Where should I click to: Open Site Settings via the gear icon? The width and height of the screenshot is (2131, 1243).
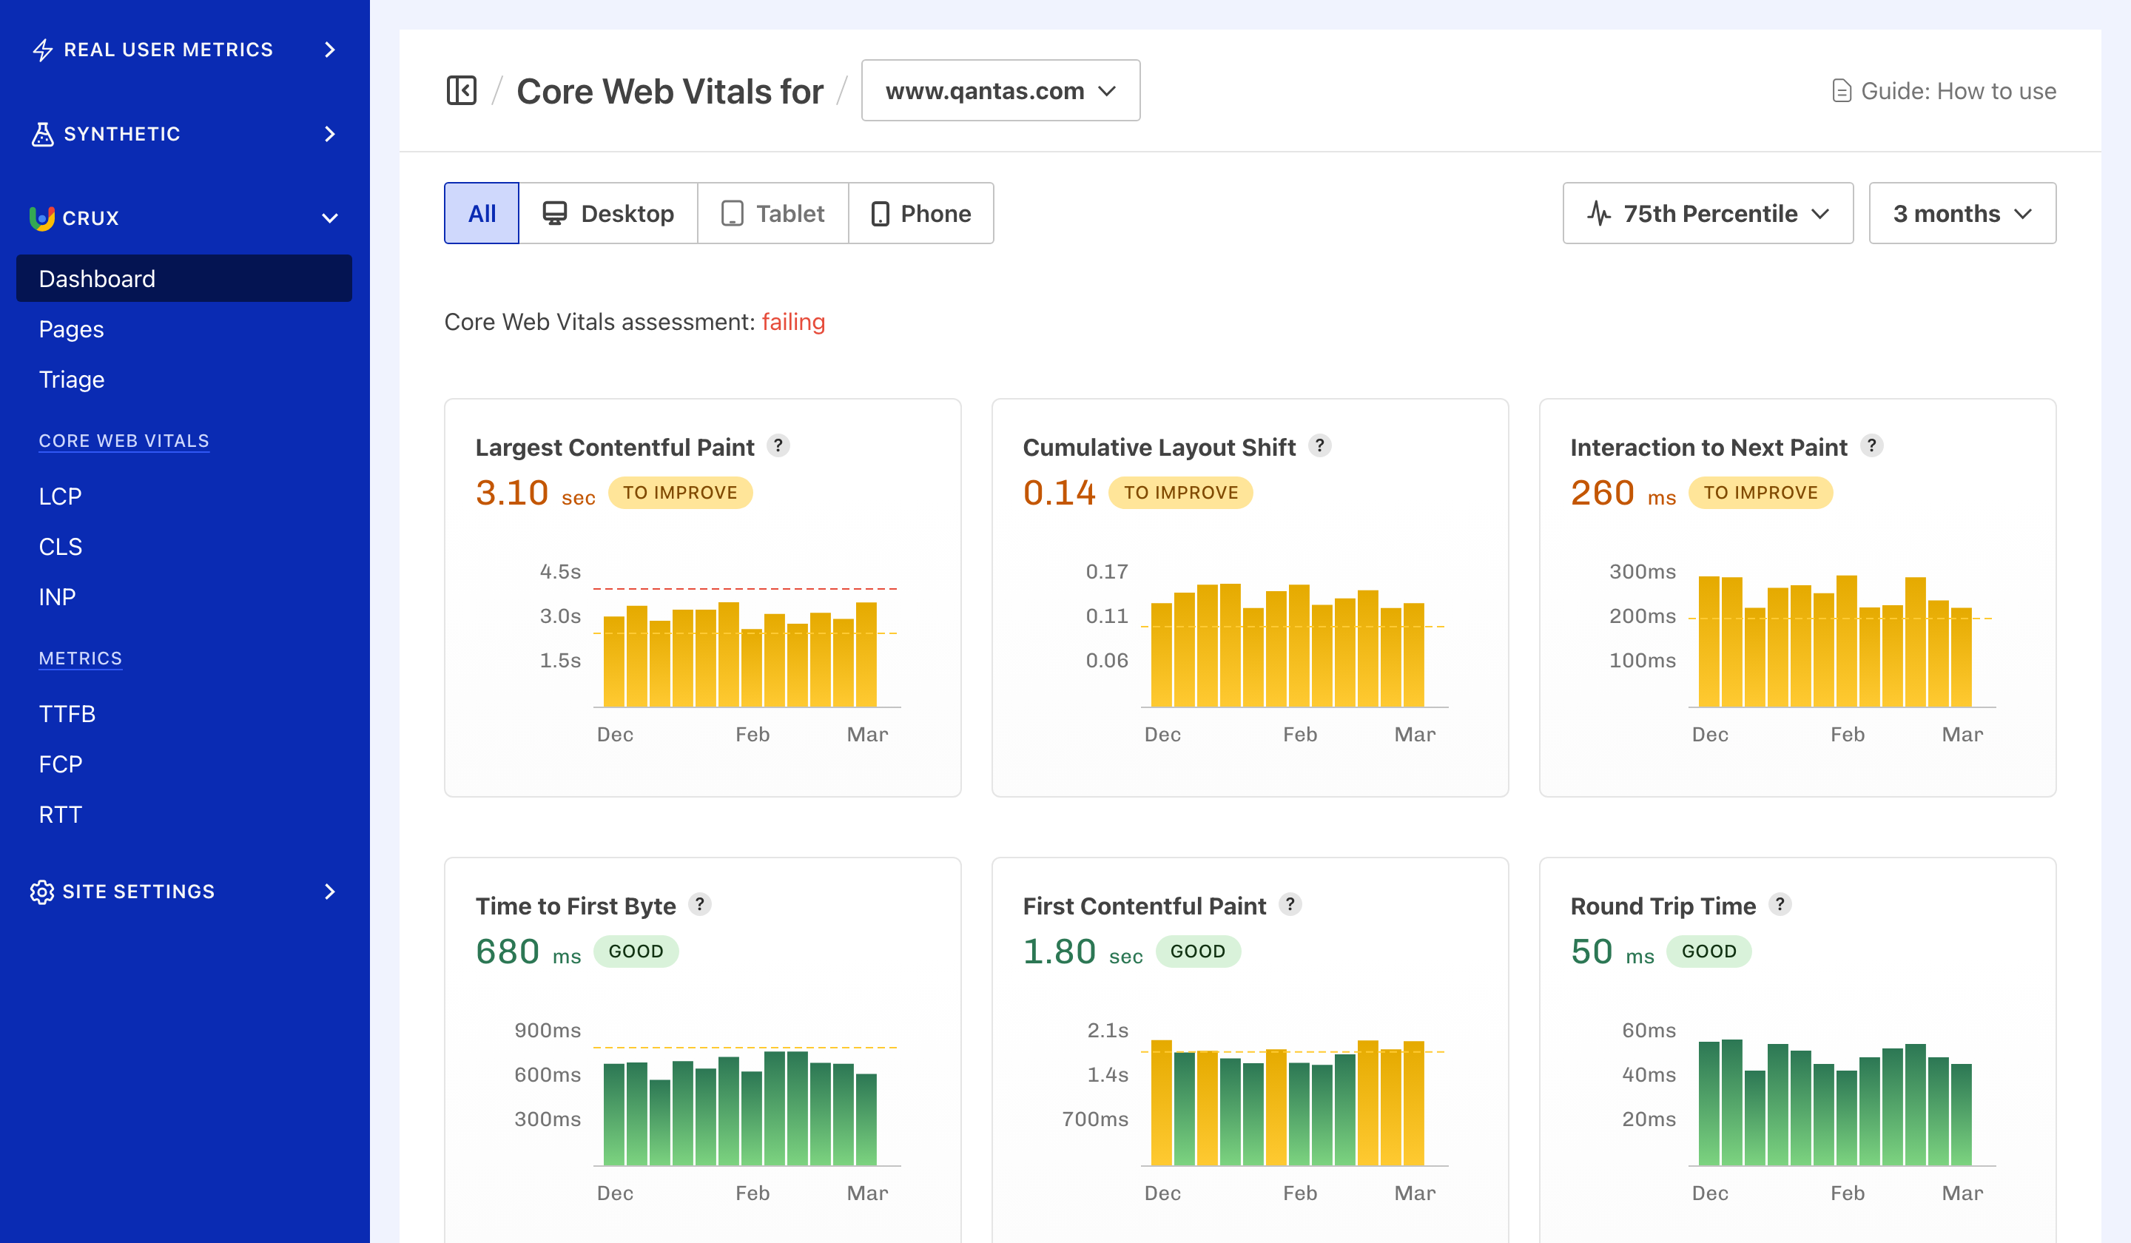41,892
